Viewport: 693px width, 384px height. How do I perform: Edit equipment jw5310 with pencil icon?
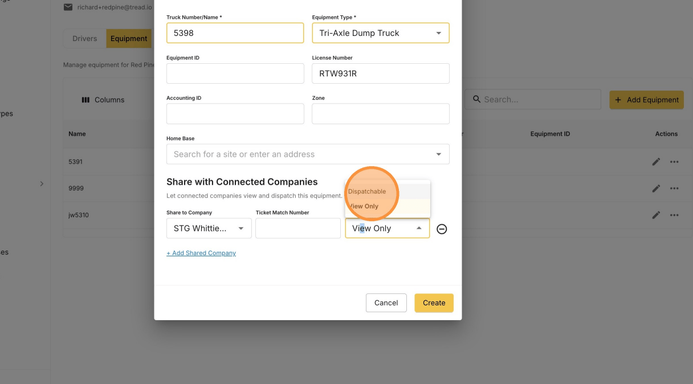point(656,215)
